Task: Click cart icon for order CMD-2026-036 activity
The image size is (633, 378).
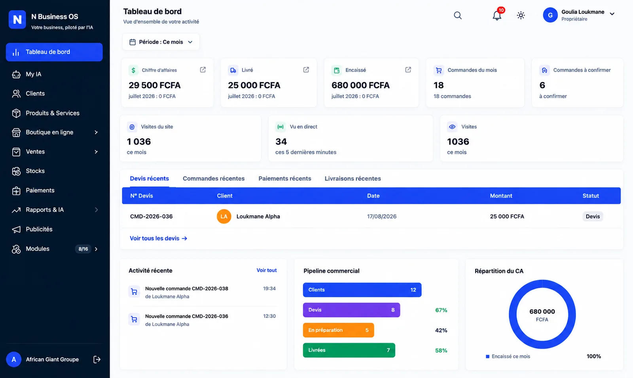Action: (x=134, y=319)
